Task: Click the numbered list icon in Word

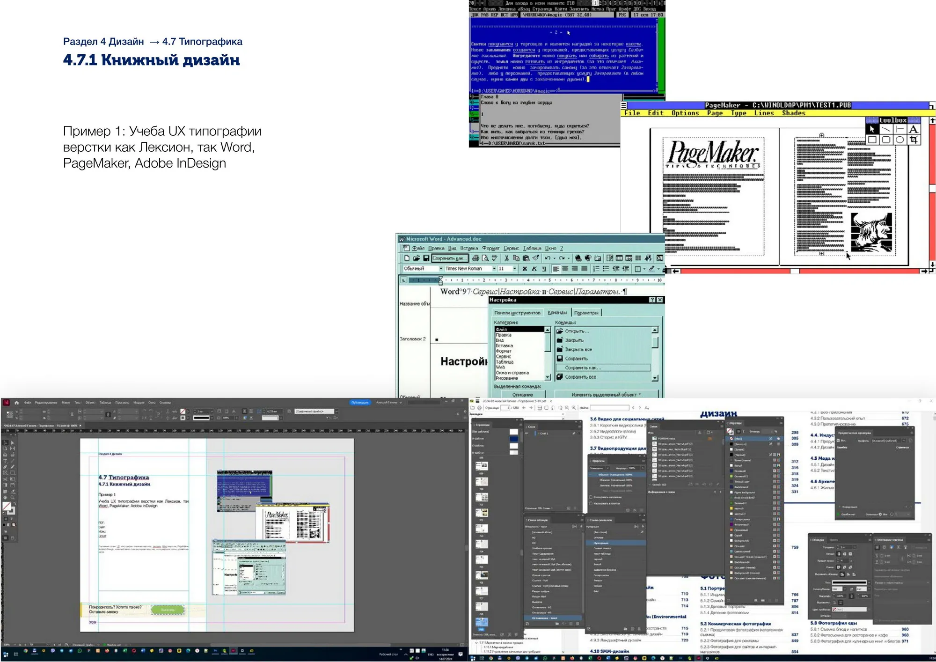Action: tap(596, 269)
